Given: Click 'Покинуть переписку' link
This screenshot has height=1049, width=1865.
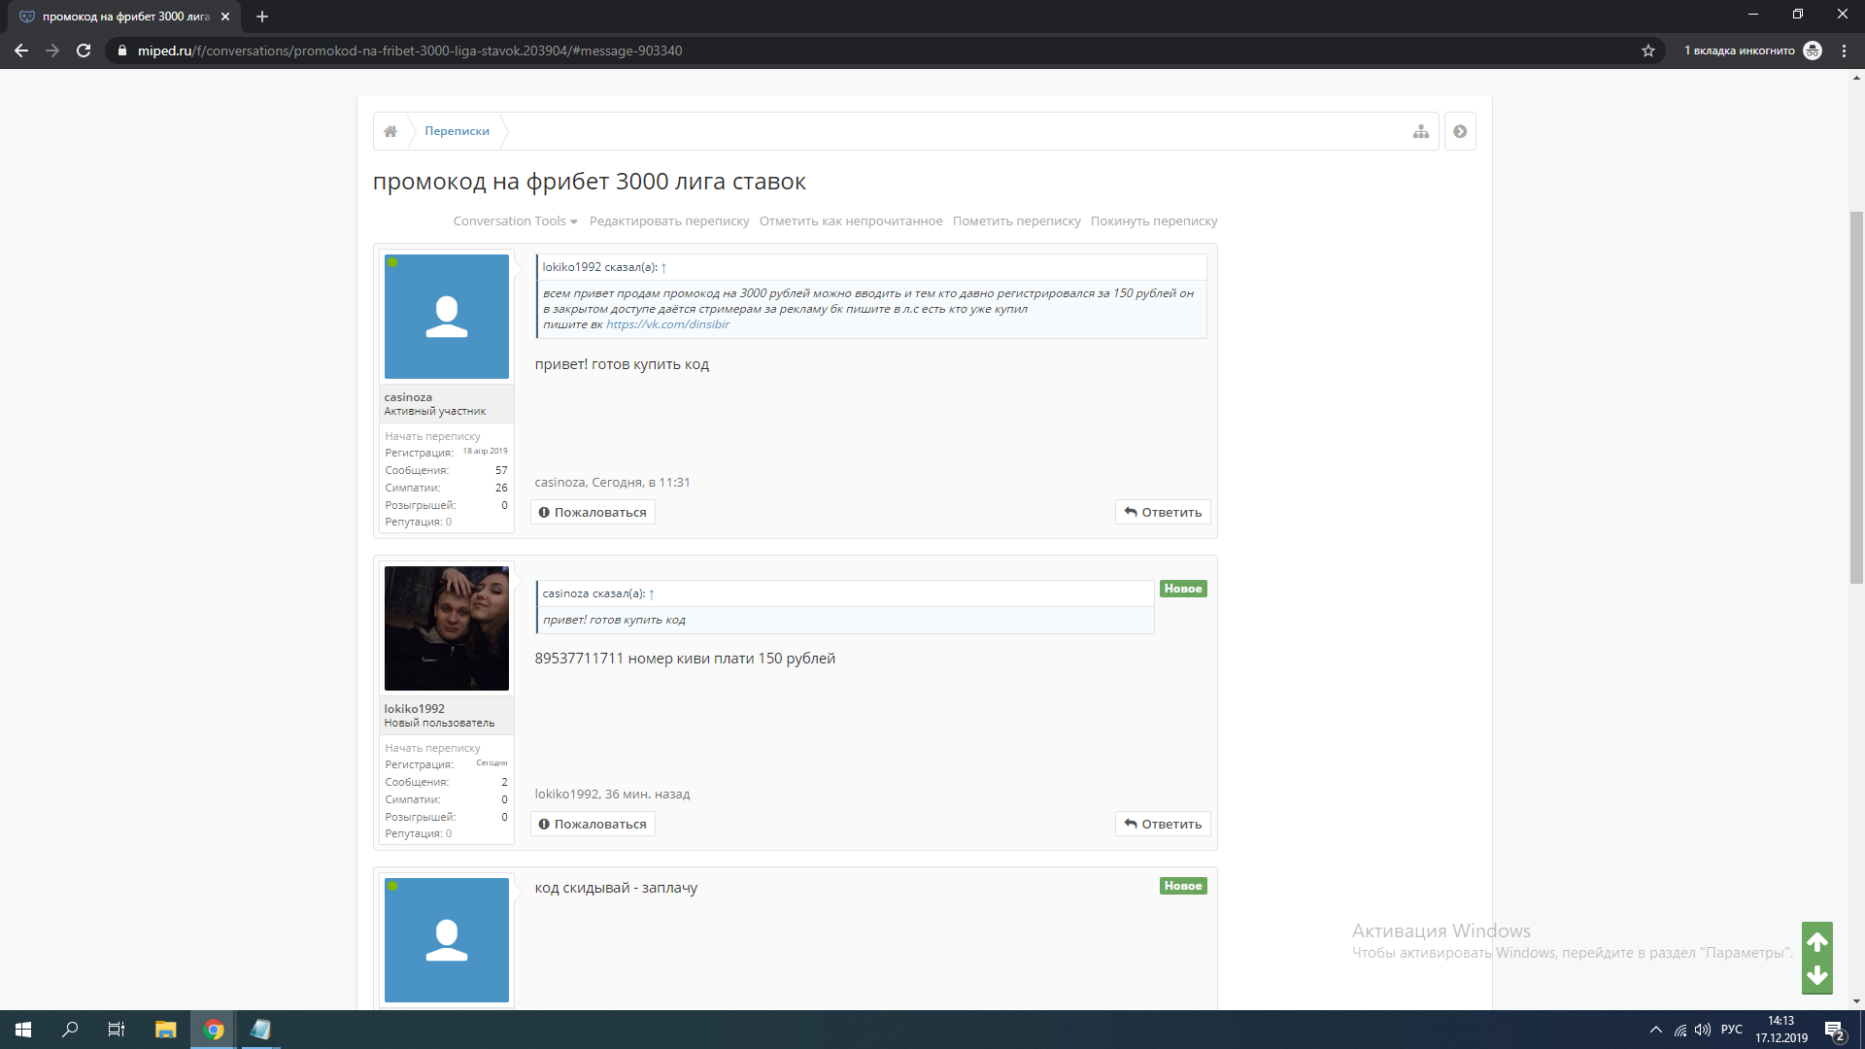Looking at the screenshot, I should (1154, 221).
